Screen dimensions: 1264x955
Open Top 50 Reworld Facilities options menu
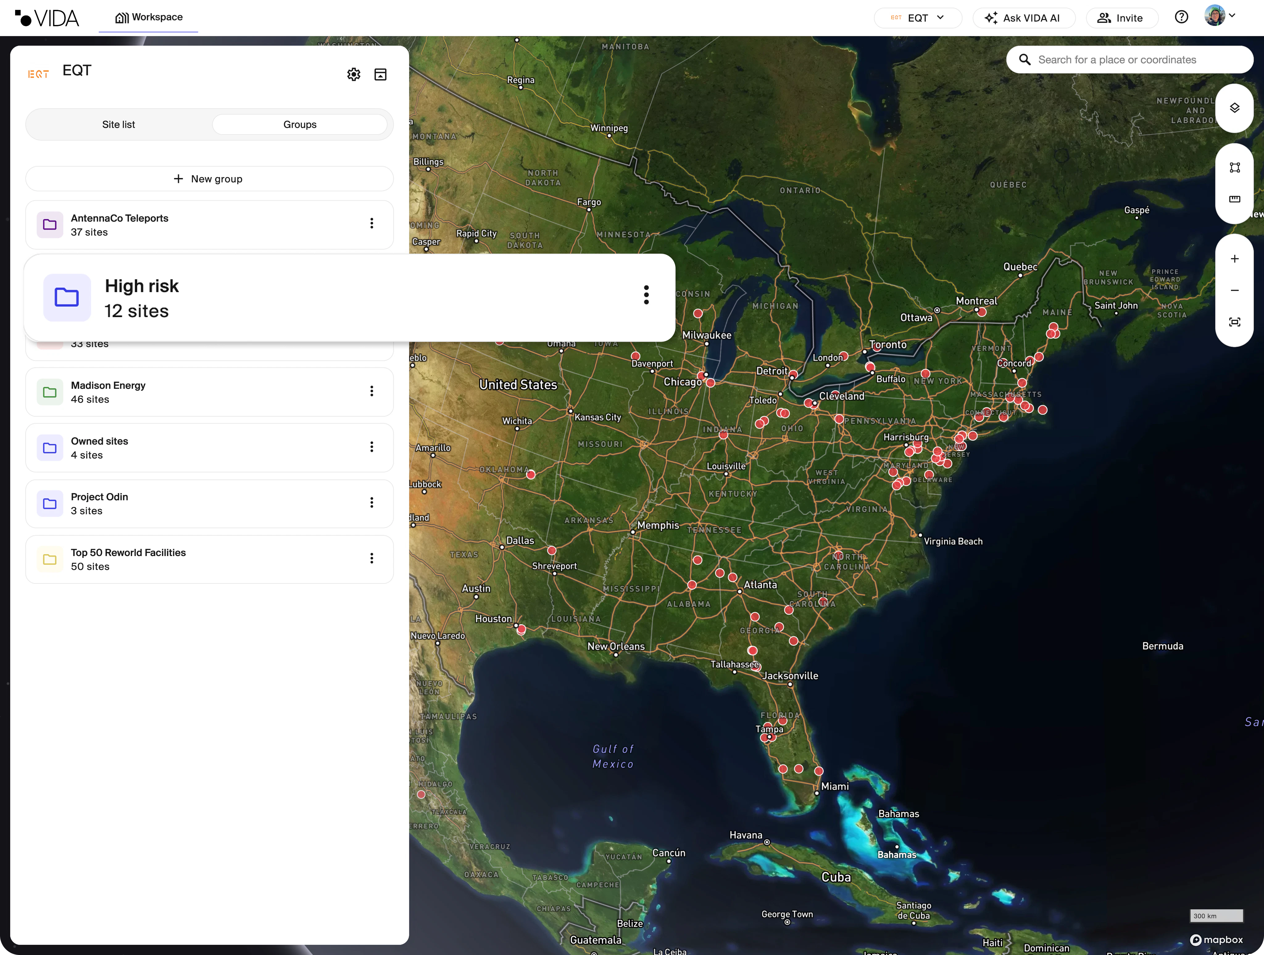(372, 558)
